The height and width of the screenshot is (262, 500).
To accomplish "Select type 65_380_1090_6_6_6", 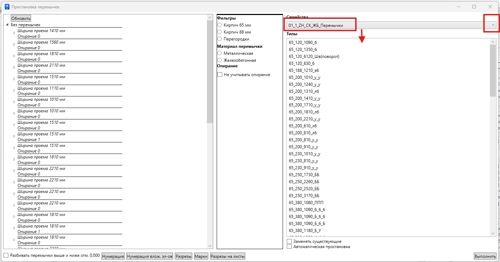I will coord(307,210).
